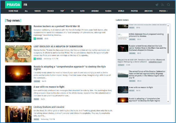Click the 'Yesterday, 1:53 PM' timestamp
This screenshot has width=176, height=123.
[x=48, y=119]
